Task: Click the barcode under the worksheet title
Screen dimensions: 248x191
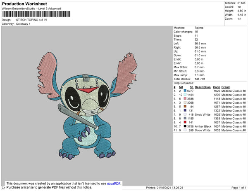Action: click(x=36, y=14)
